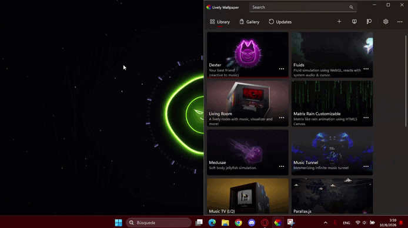Open the clock and date flyout

pos(387,223)
